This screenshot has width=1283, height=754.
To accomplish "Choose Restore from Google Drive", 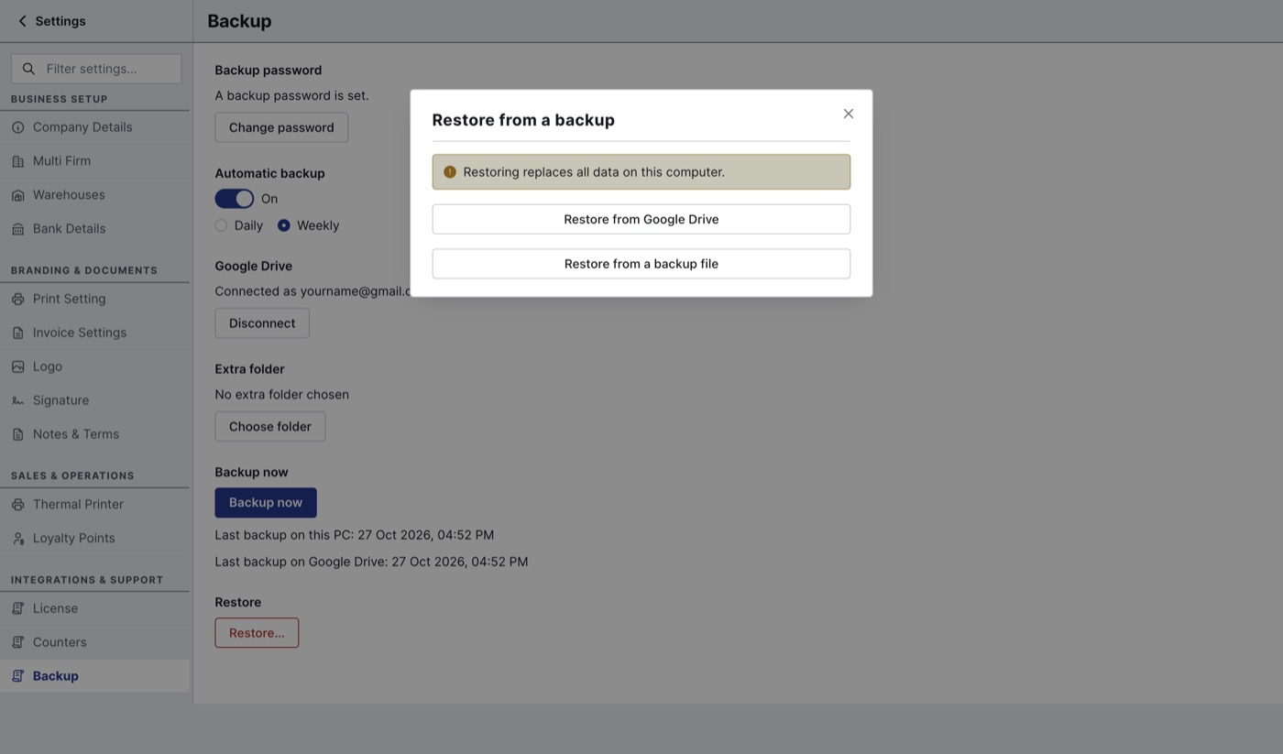I will [641, 219].
